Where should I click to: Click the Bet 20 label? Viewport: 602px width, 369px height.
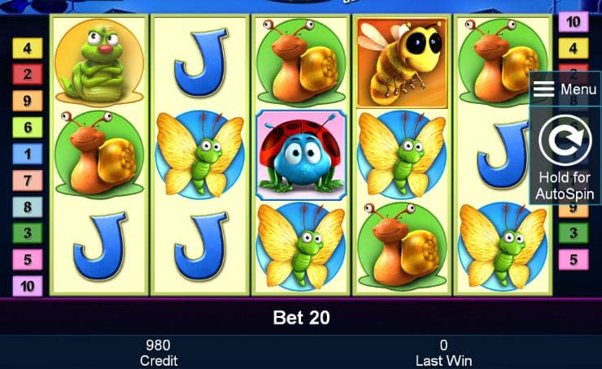click(301, 318)
